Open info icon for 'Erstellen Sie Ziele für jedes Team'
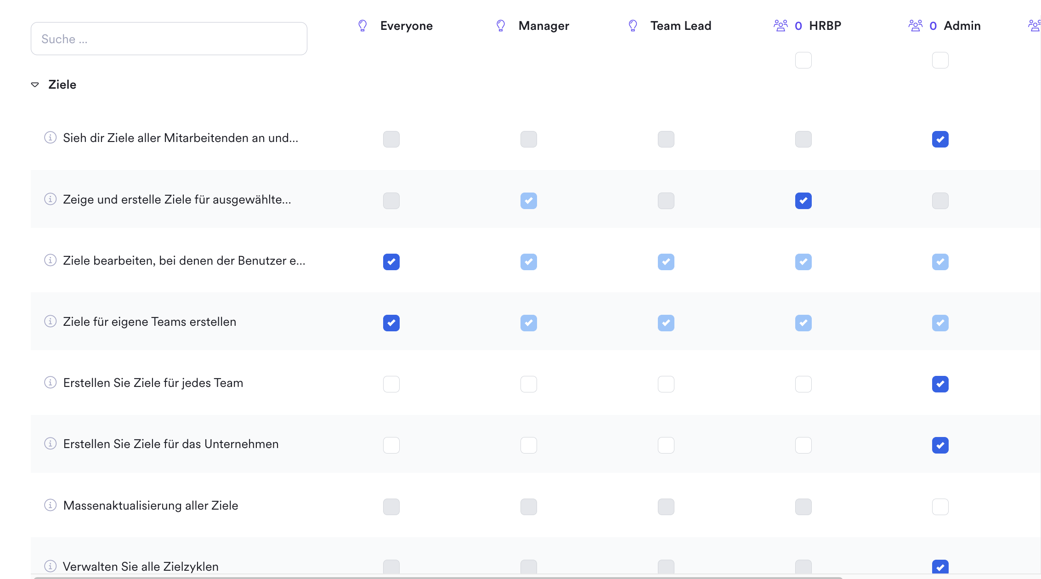 [x=50, y=382]
